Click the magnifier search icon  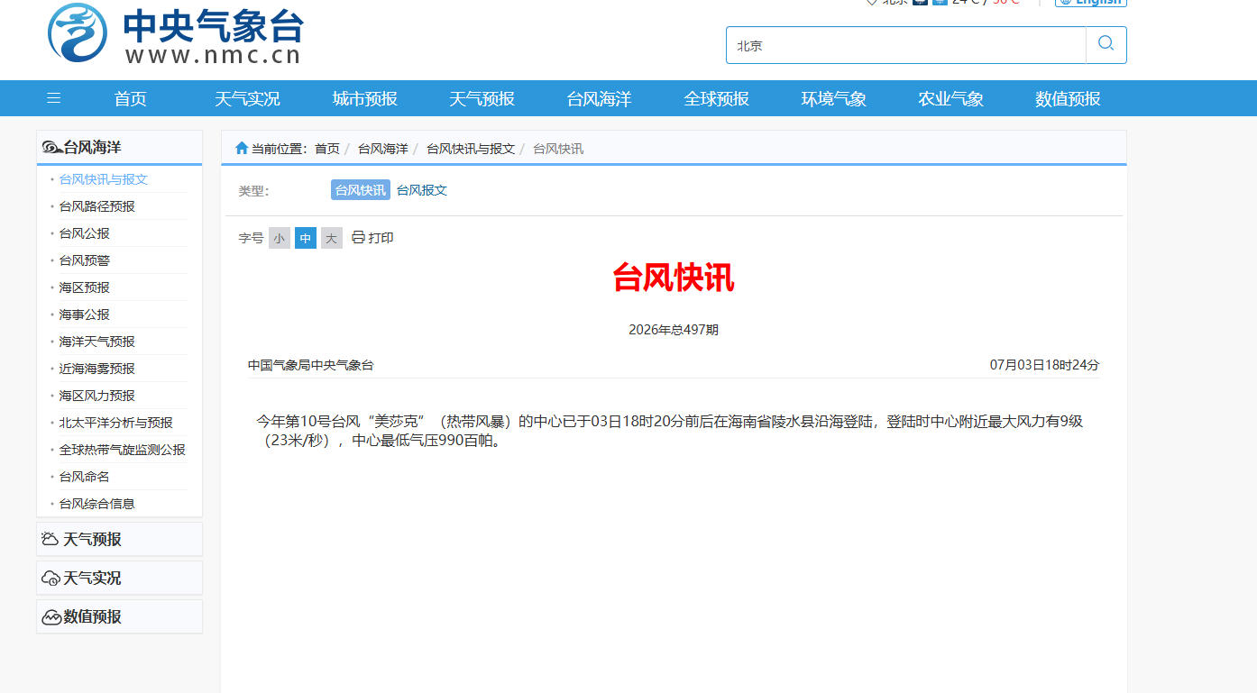1106,44
